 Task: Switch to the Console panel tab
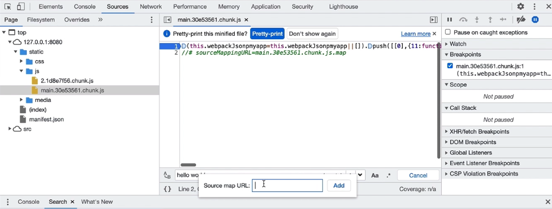coord(85,7)
